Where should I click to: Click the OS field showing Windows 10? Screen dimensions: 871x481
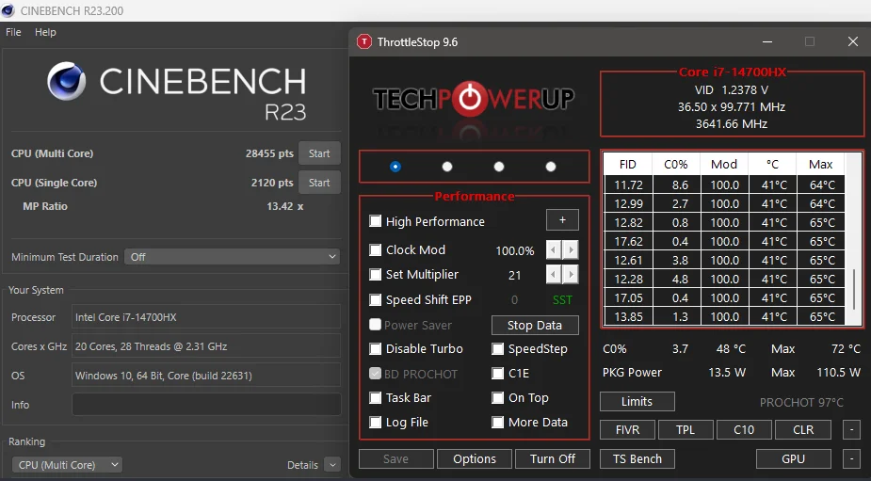[206, 376]
